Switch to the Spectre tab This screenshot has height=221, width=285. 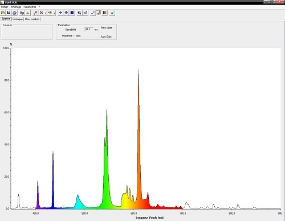(x=6, y=19)
